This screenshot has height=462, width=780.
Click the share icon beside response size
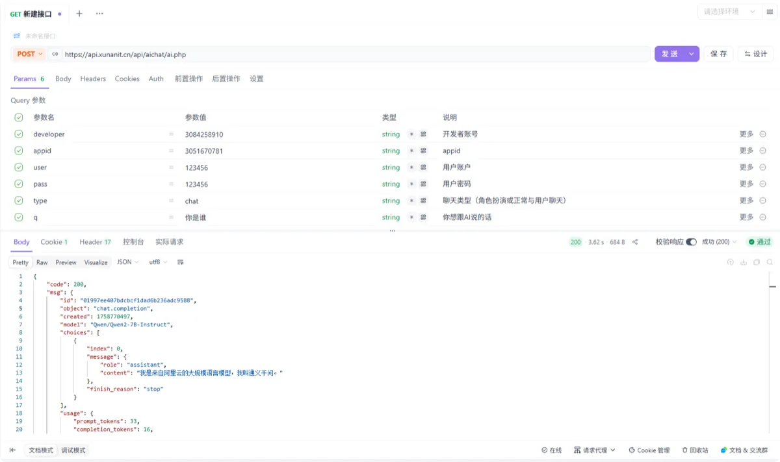(x=635, y=242)
